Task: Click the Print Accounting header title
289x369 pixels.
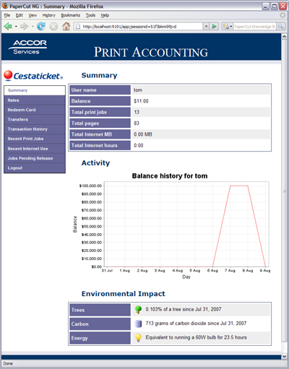Action: tap(151, 52)
